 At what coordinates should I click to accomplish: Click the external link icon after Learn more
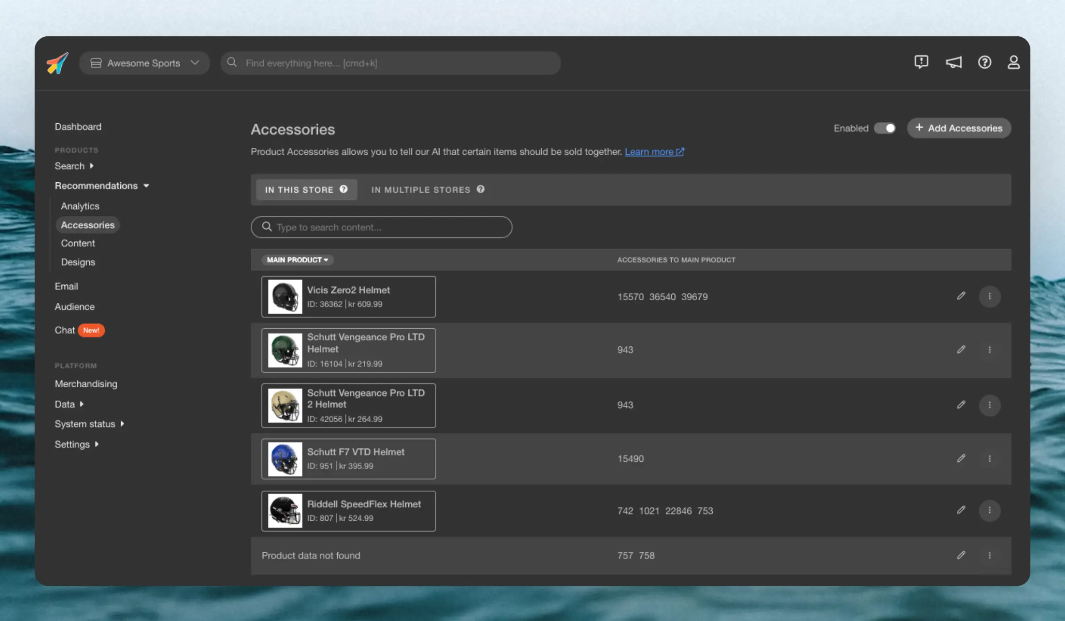[680, 152]
